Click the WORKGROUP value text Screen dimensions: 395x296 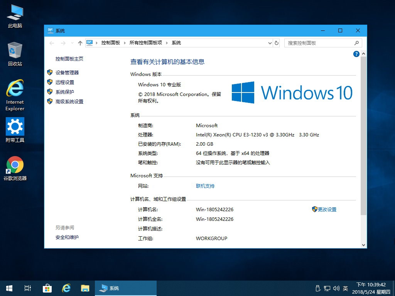click(x=212, y=238)
